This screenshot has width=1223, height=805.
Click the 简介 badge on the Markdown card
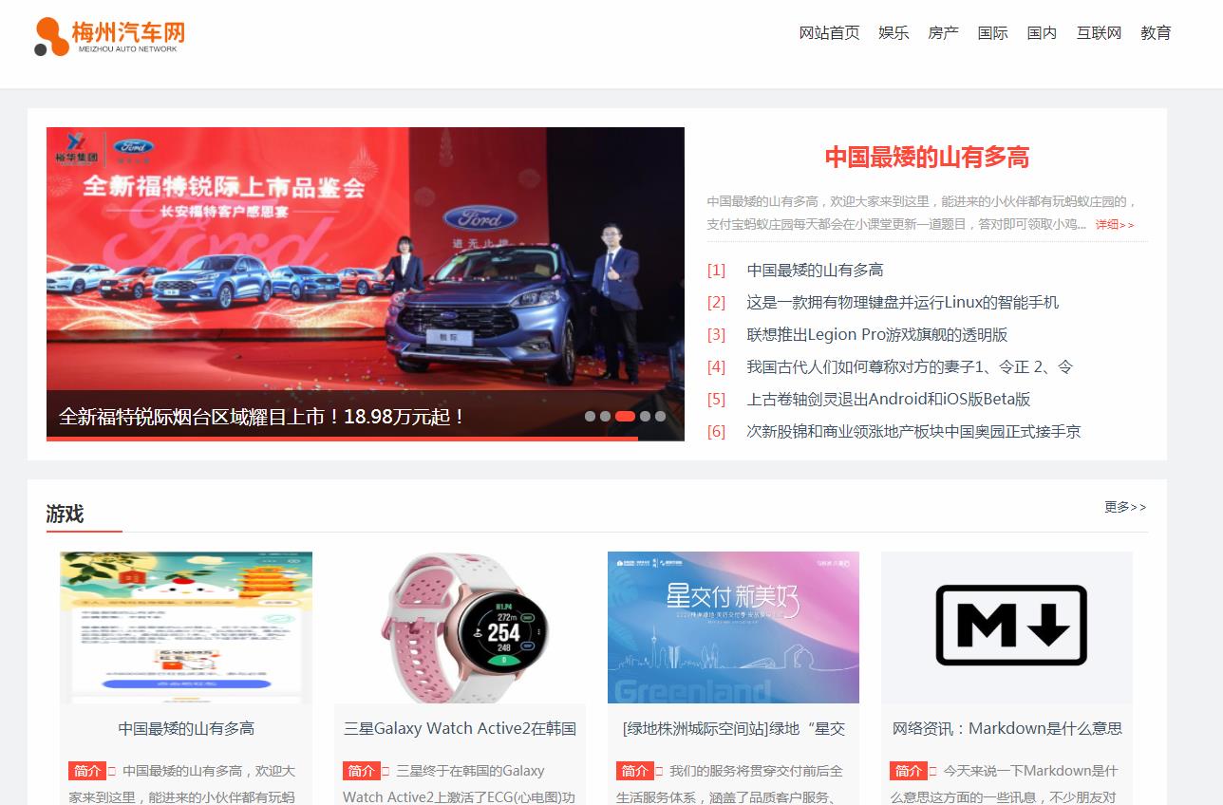click(x=908, y=771)
